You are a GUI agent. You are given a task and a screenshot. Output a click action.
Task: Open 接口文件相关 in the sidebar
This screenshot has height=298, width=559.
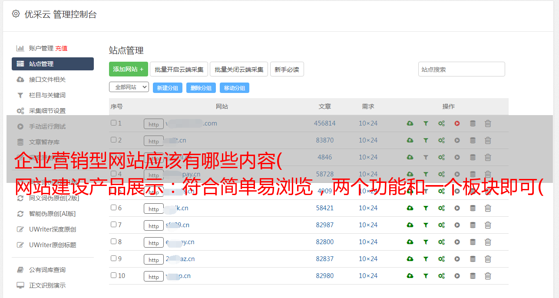[47, 79]
